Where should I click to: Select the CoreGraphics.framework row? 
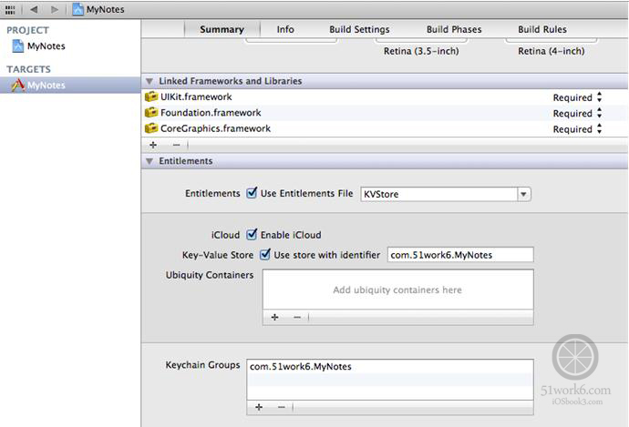[385, 128]
